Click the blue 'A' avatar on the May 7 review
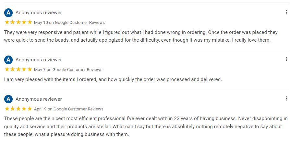This screenshot has width=290, height=144. tap(8, 60)
